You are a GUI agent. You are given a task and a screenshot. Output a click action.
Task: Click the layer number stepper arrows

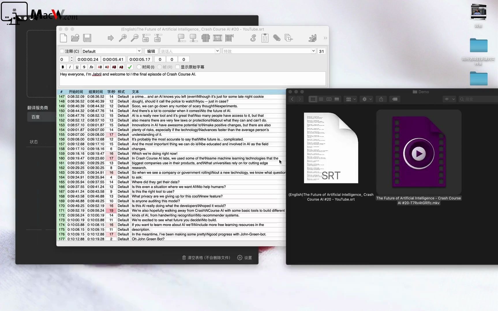pos(72,59)
